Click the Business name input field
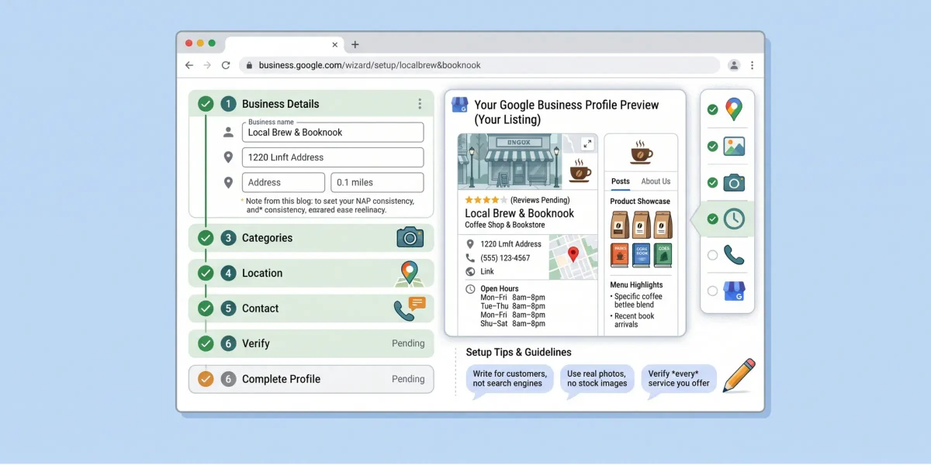The width and height of the screenshot is (931, 465). click(333, 132)
